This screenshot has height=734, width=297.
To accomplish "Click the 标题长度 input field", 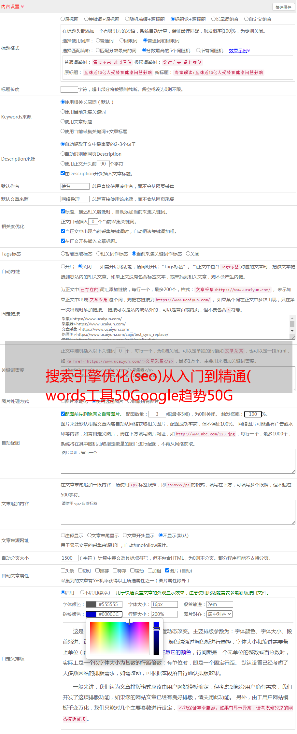I will click(69, 89).
